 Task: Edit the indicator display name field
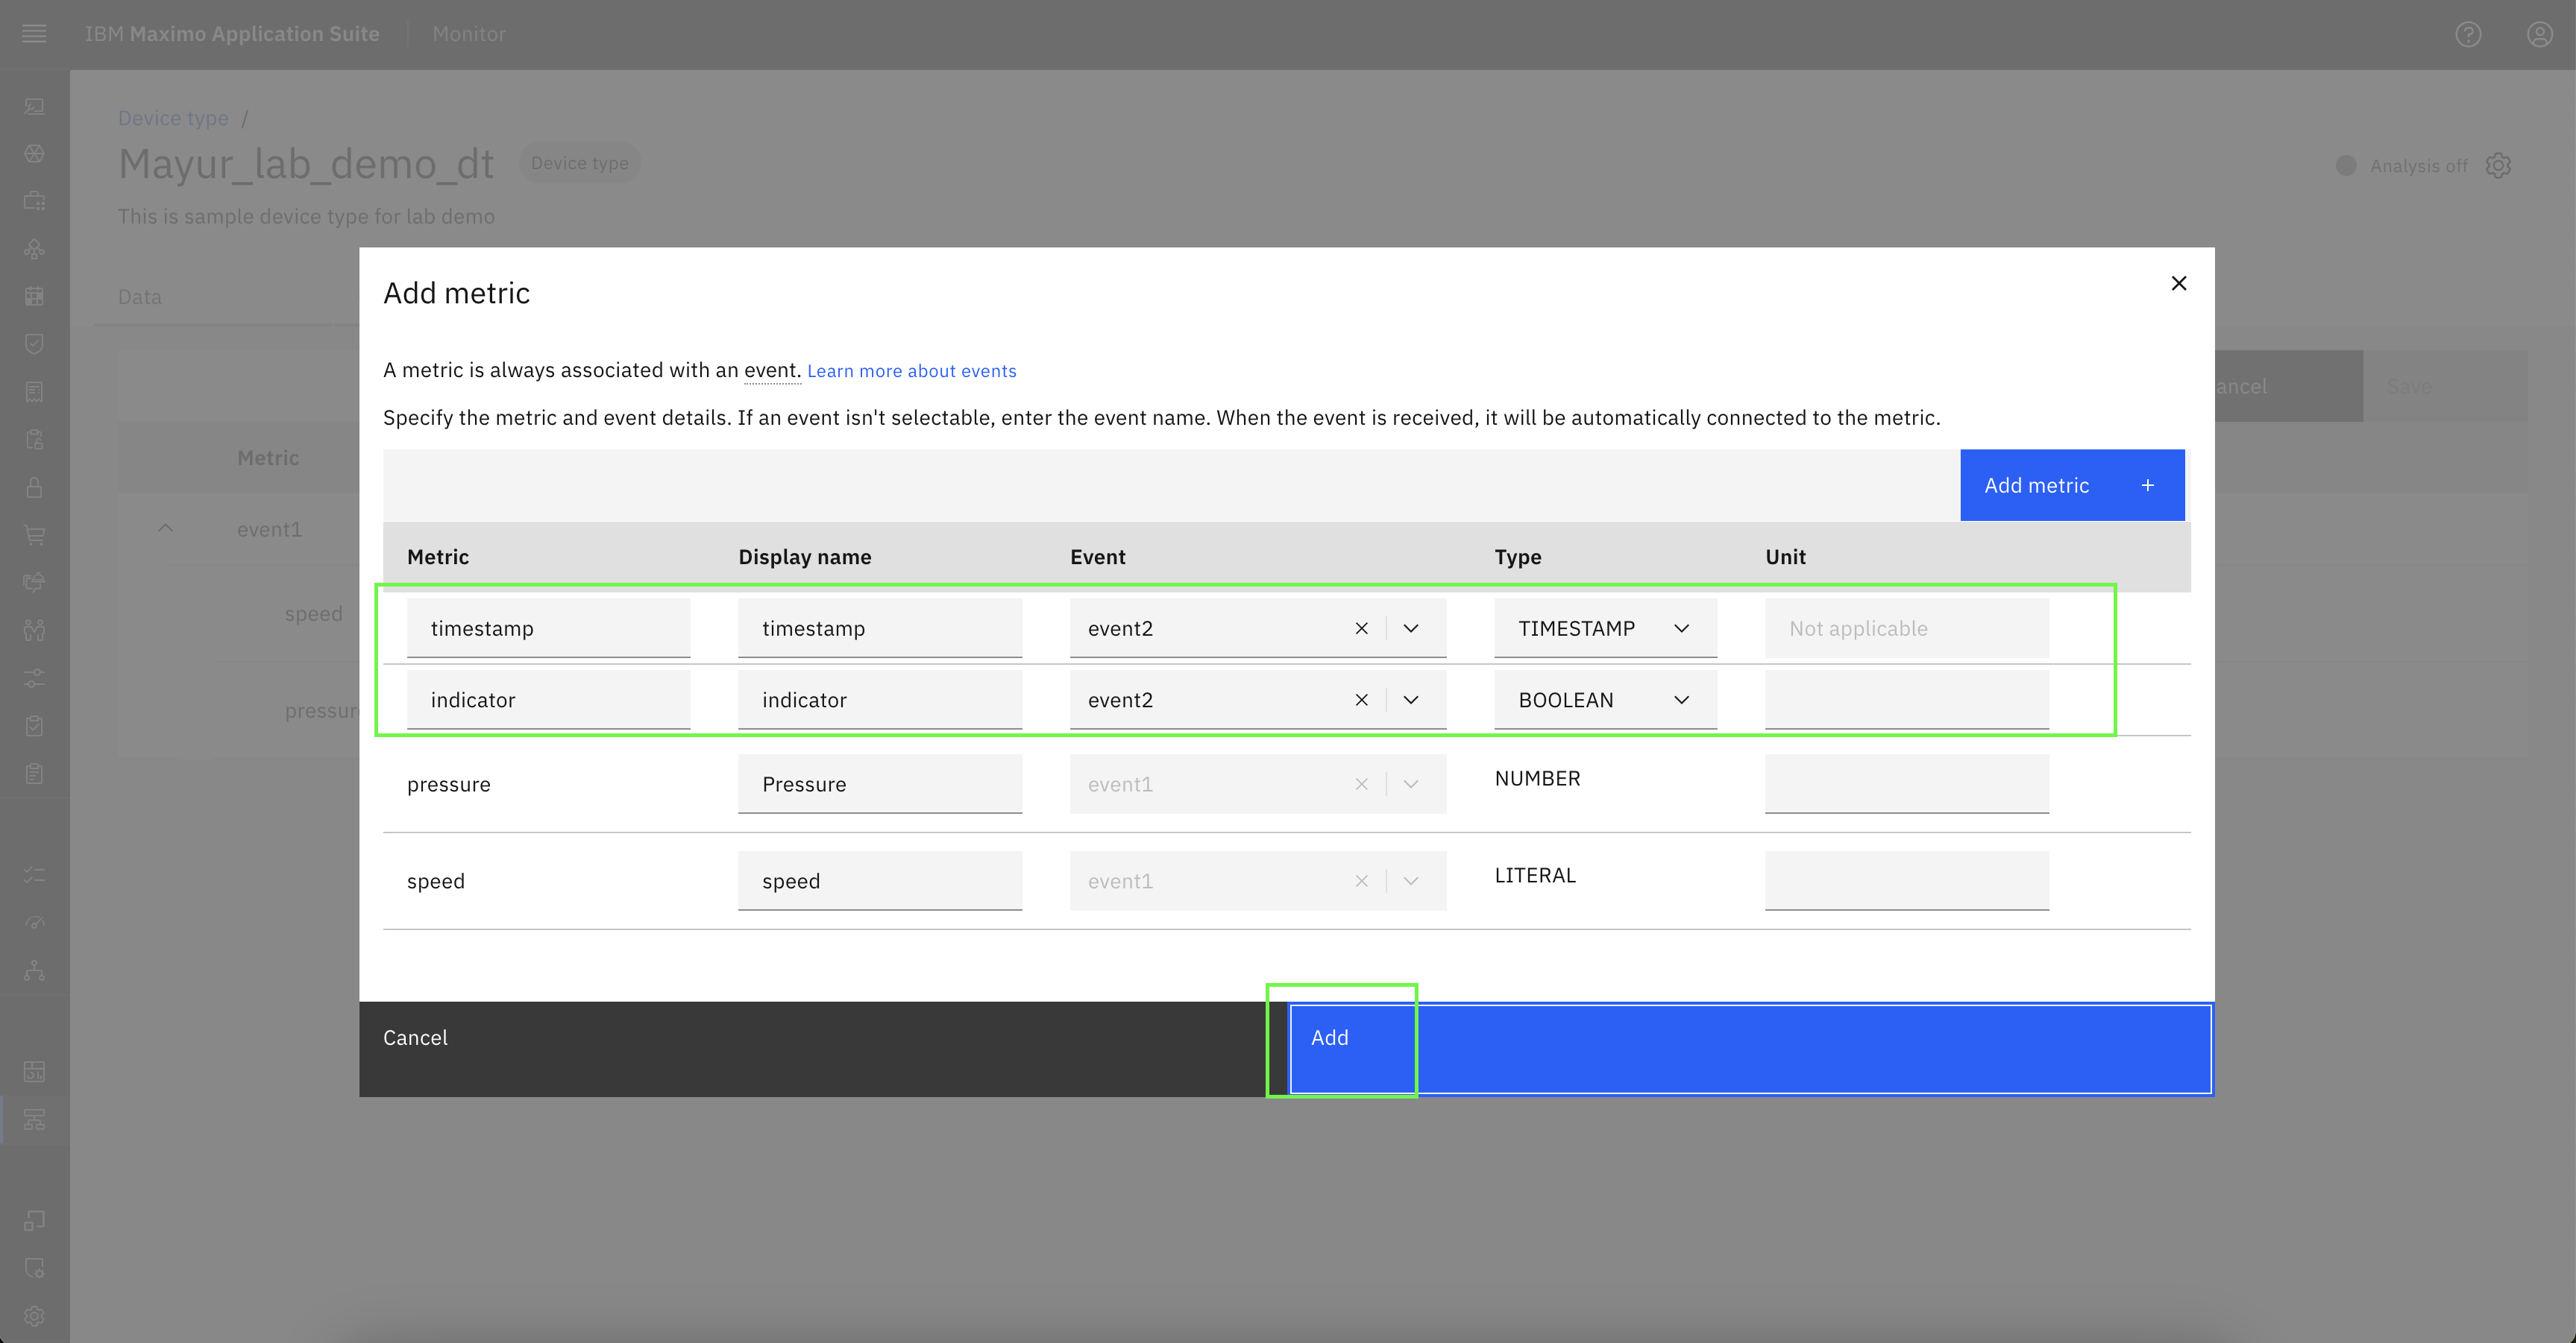pos(880,701)
